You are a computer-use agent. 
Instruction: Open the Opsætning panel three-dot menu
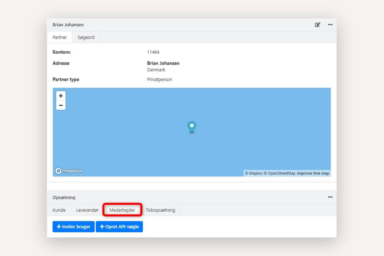pyautogui.click(x=330, y=197)
